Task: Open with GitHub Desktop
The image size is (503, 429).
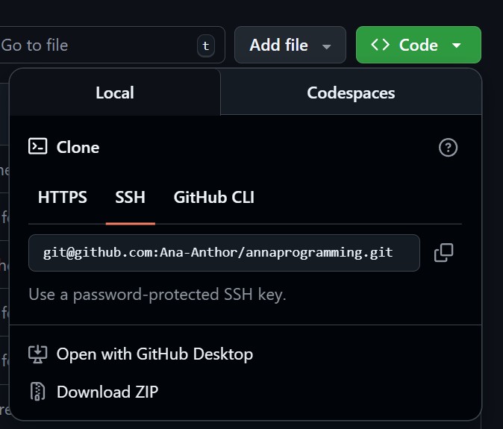Action: 154,354
